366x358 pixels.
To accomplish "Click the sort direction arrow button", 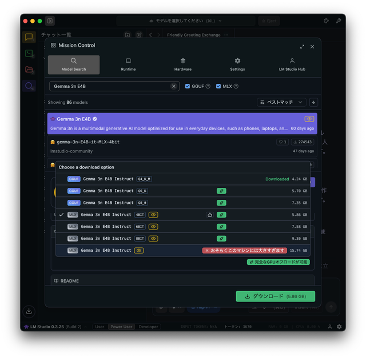I will (x=313, y=102).
